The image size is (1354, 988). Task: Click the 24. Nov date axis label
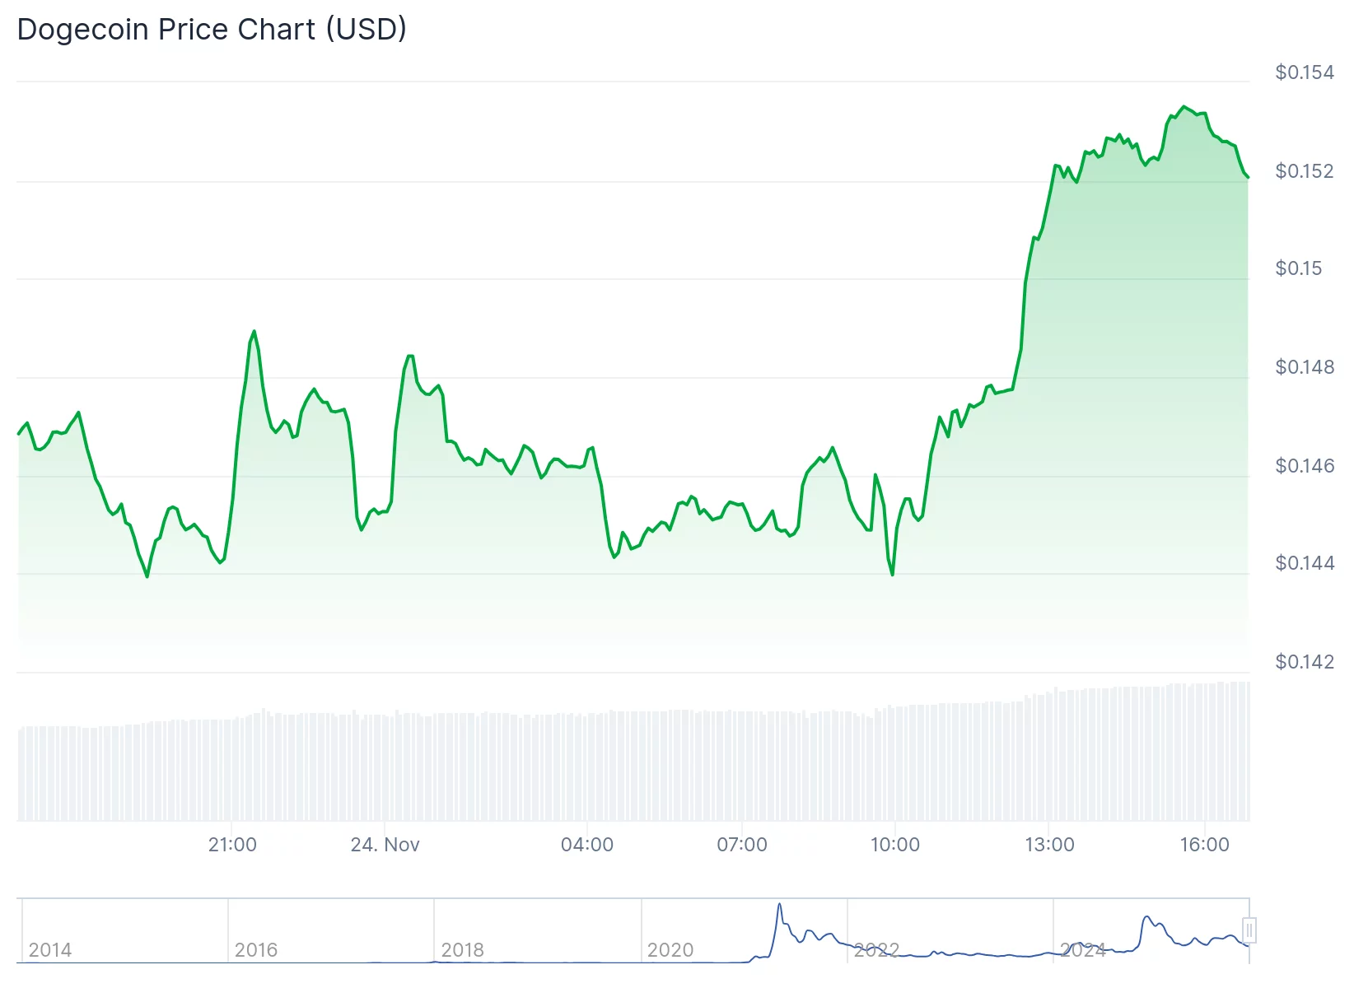pyautogui.click(x=385, y=845)
